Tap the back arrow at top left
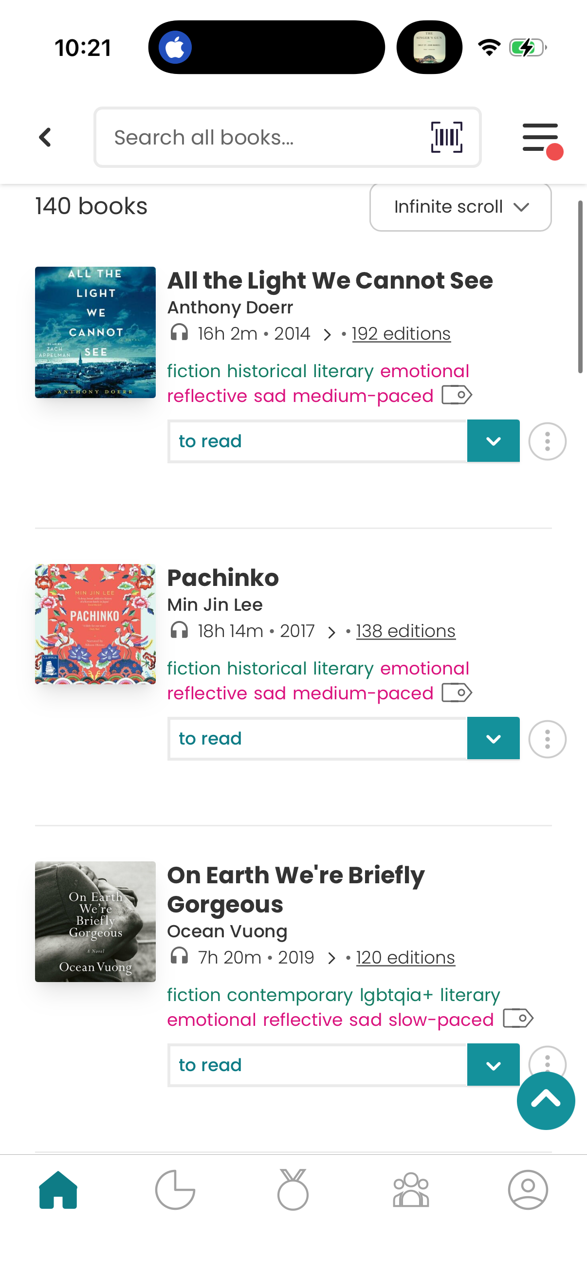 click(45, 137)
